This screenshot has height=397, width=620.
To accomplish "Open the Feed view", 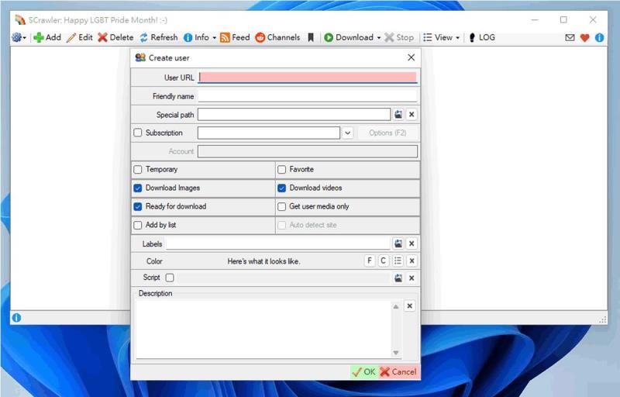I will pos(235,37).
